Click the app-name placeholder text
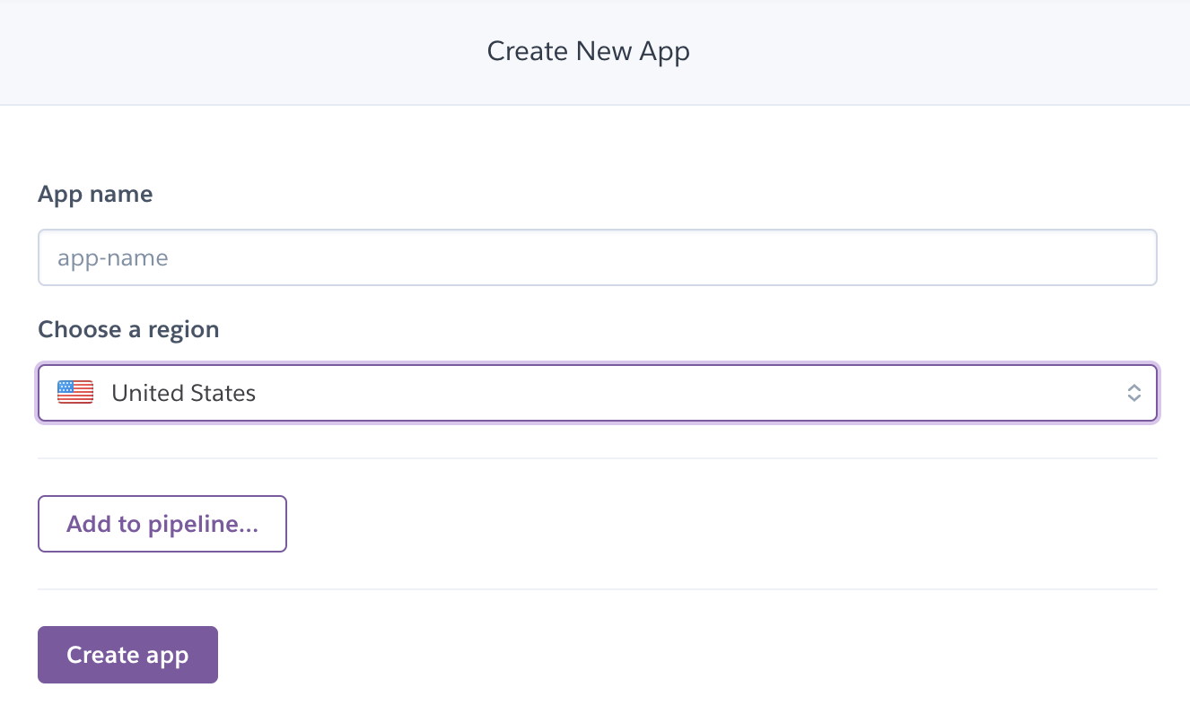The image size is (1190, 705). coord(113,258)
